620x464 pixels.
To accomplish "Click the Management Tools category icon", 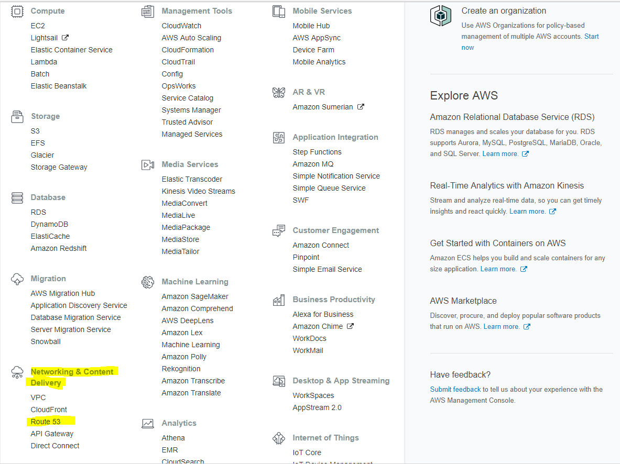I will (148, 12).
